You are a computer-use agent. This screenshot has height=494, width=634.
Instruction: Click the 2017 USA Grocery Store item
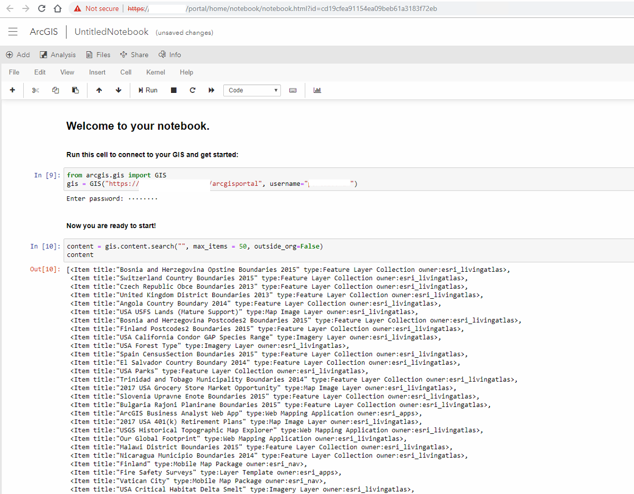coord(263,388)
